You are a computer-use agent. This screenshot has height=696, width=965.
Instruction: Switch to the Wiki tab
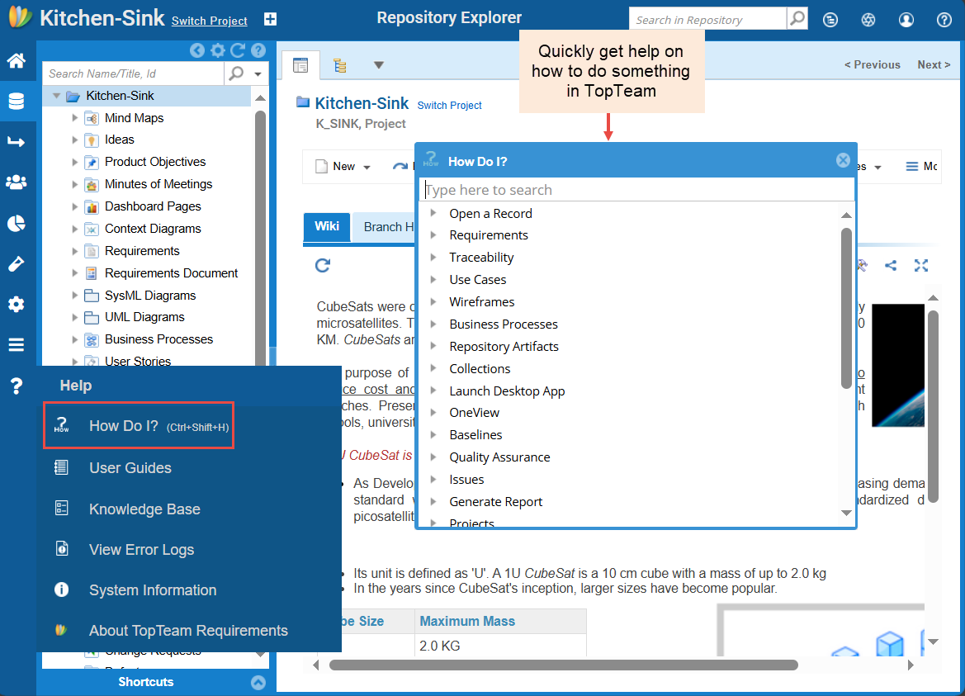327,226
